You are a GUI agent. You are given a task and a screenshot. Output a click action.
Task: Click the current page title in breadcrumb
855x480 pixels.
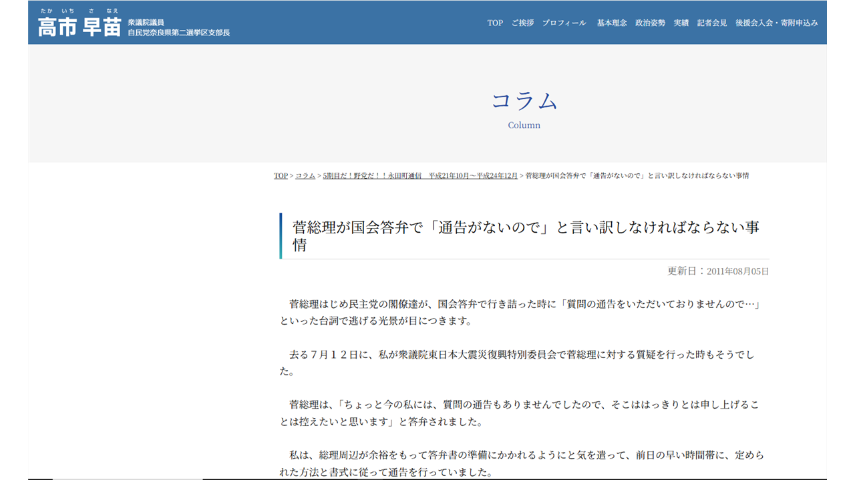(x=637, y=176)
